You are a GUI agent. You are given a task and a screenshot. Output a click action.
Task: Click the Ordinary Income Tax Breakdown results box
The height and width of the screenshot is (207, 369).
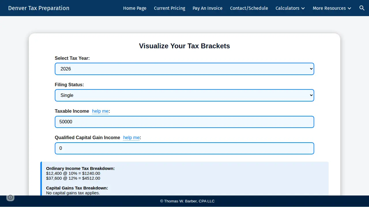coord(184,179)
